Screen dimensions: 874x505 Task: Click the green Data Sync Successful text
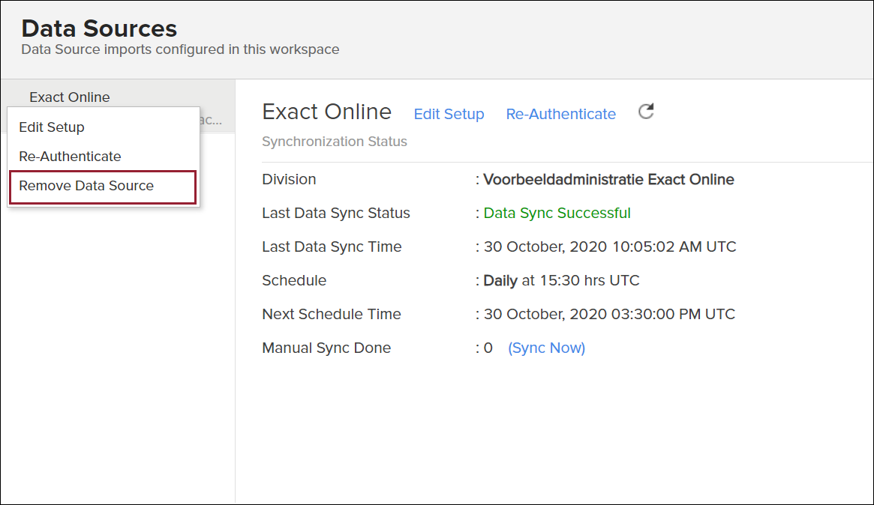[x=557, y=213]
